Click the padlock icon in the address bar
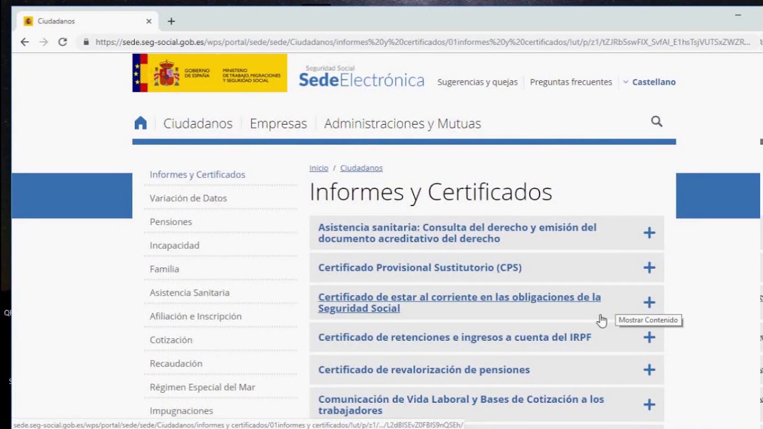Screen dimensions: 763x429 (x=86, y=42)
